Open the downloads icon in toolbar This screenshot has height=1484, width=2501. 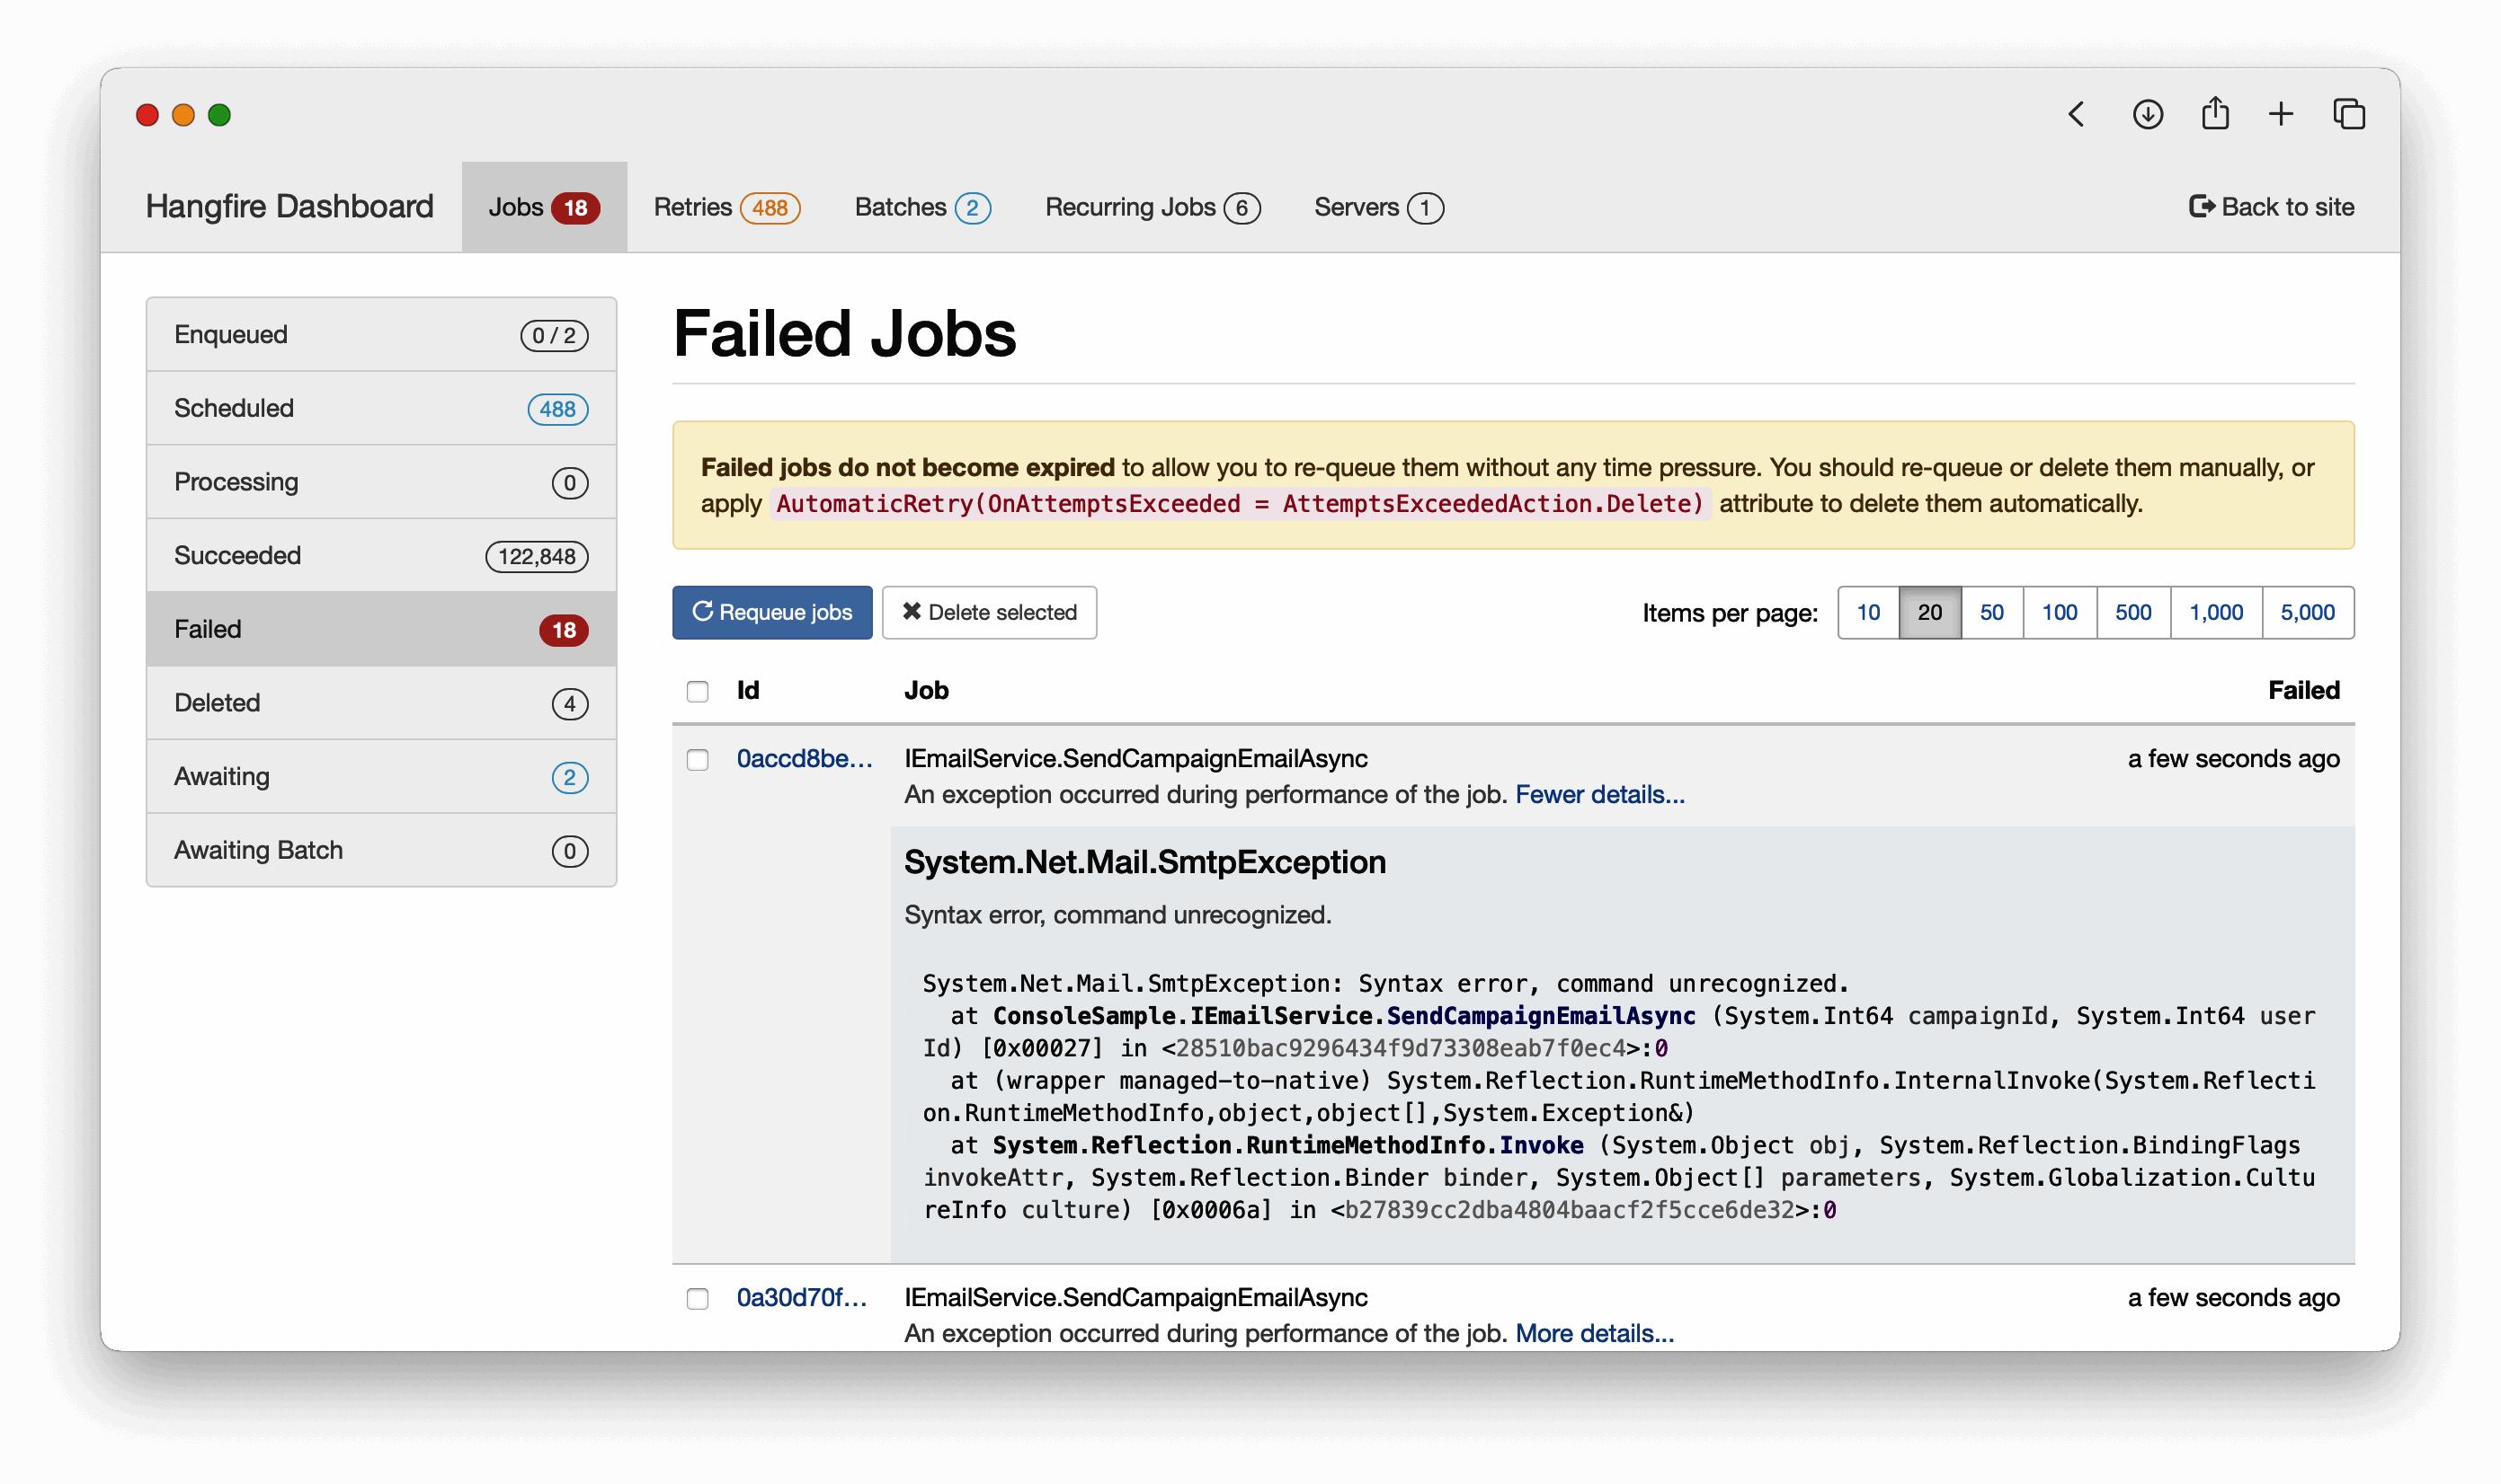click(x=2147, y=115)
